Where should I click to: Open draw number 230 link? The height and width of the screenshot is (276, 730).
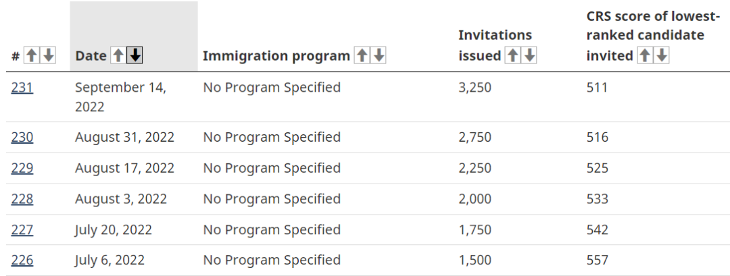pos(22,137)
